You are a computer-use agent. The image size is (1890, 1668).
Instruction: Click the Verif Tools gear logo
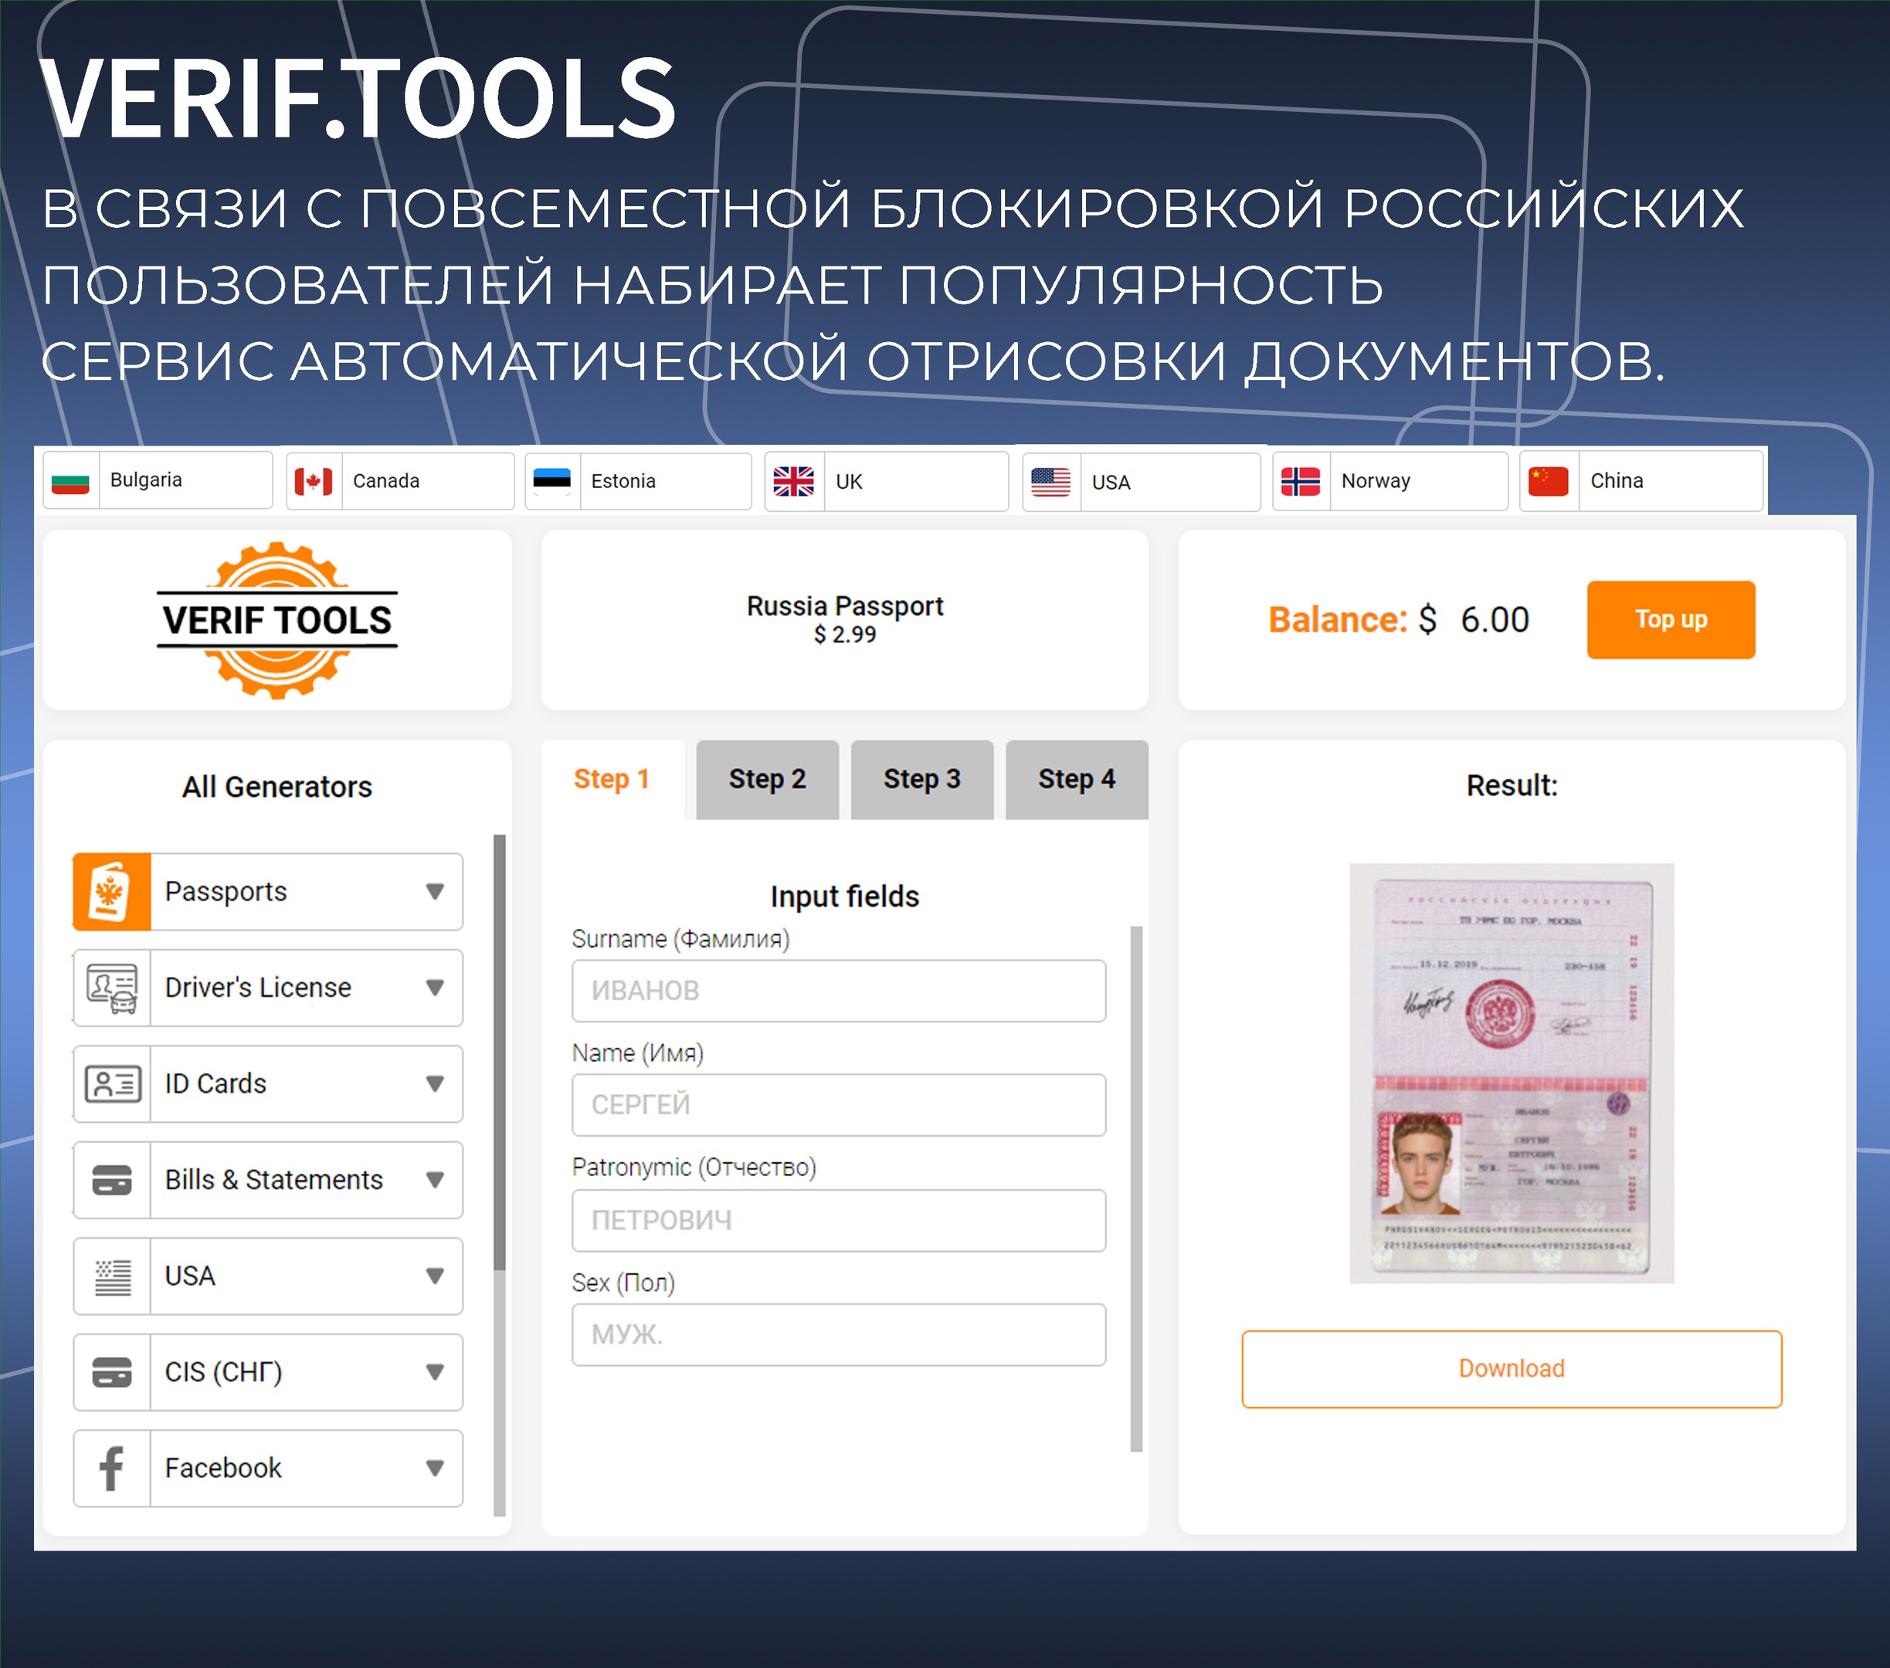(277, 620)
